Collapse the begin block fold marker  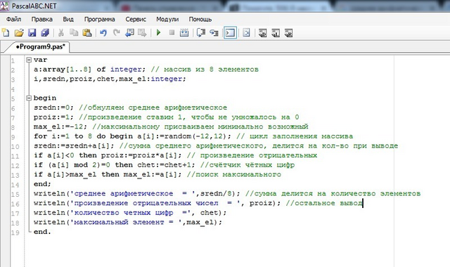click(28, 98)
